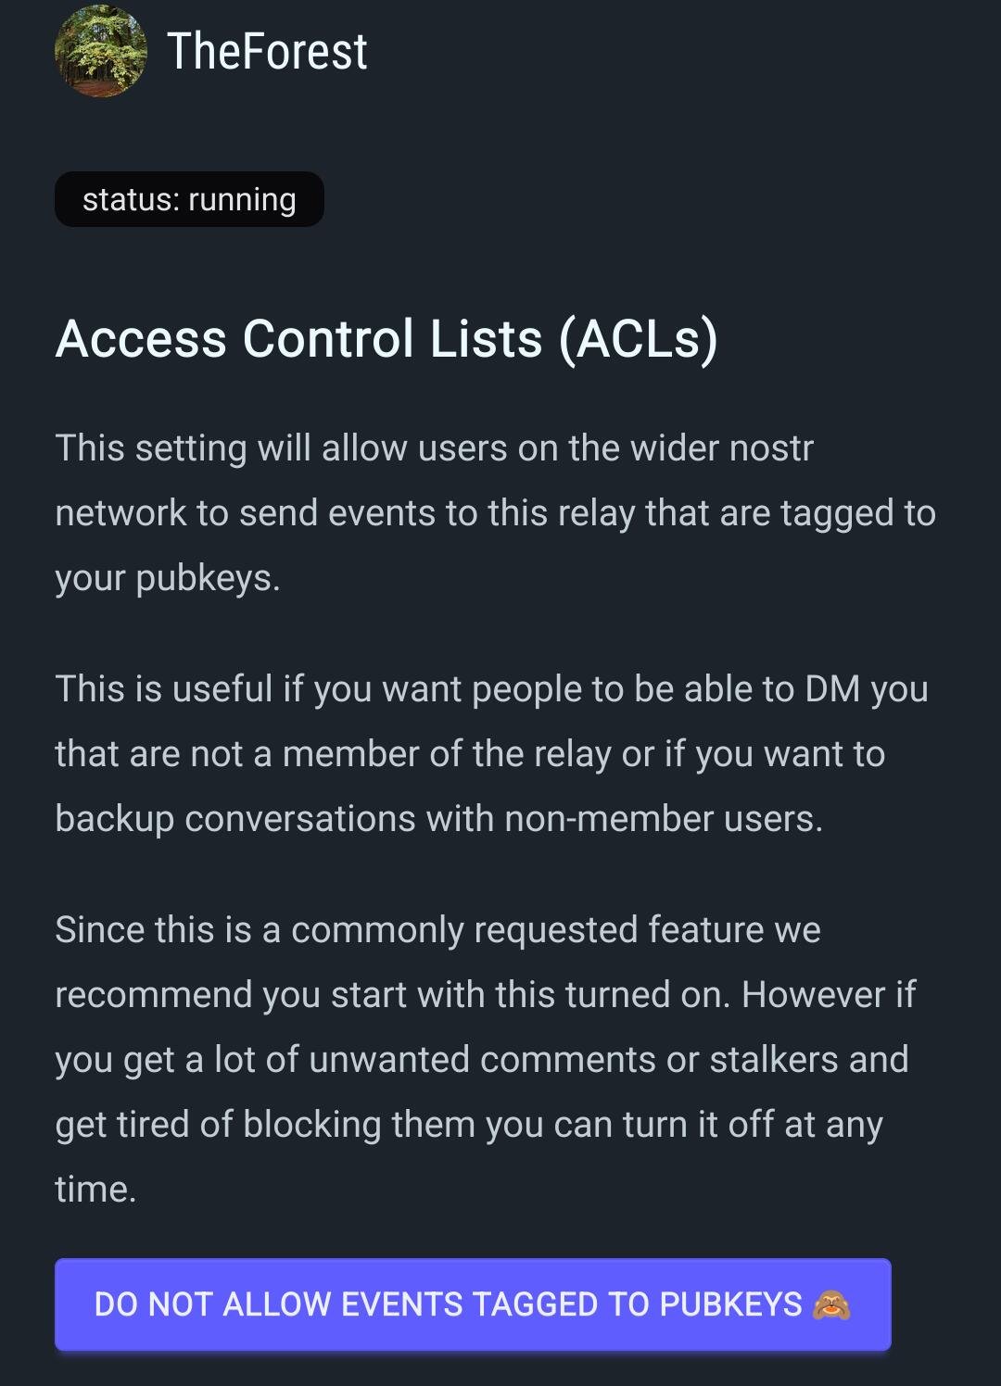This screenshot has height=1386, width=1001.
Task: Click the status: running badge
Action: point(189,199)
